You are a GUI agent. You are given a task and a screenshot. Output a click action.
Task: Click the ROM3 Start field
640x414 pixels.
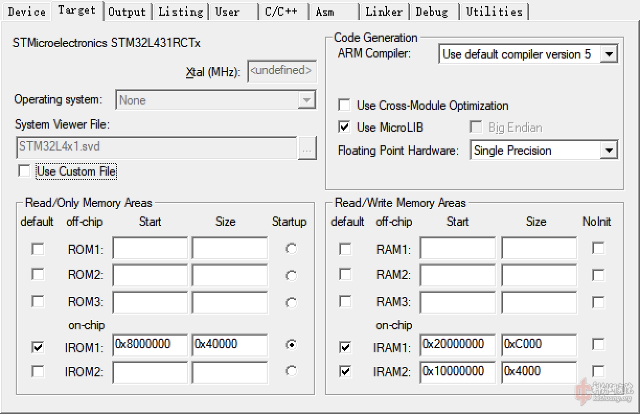click(x=150, y=302)
